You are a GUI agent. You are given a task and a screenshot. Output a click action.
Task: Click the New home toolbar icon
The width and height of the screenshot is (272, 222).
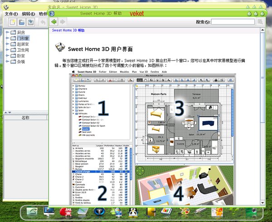12,22
